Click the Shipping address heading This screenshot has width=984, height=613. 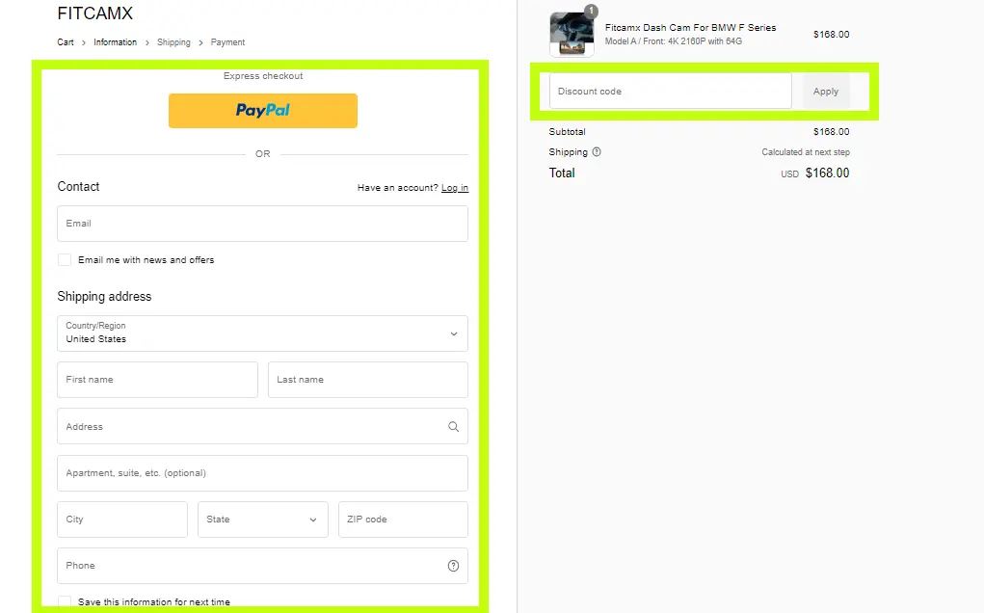point(104,296)
